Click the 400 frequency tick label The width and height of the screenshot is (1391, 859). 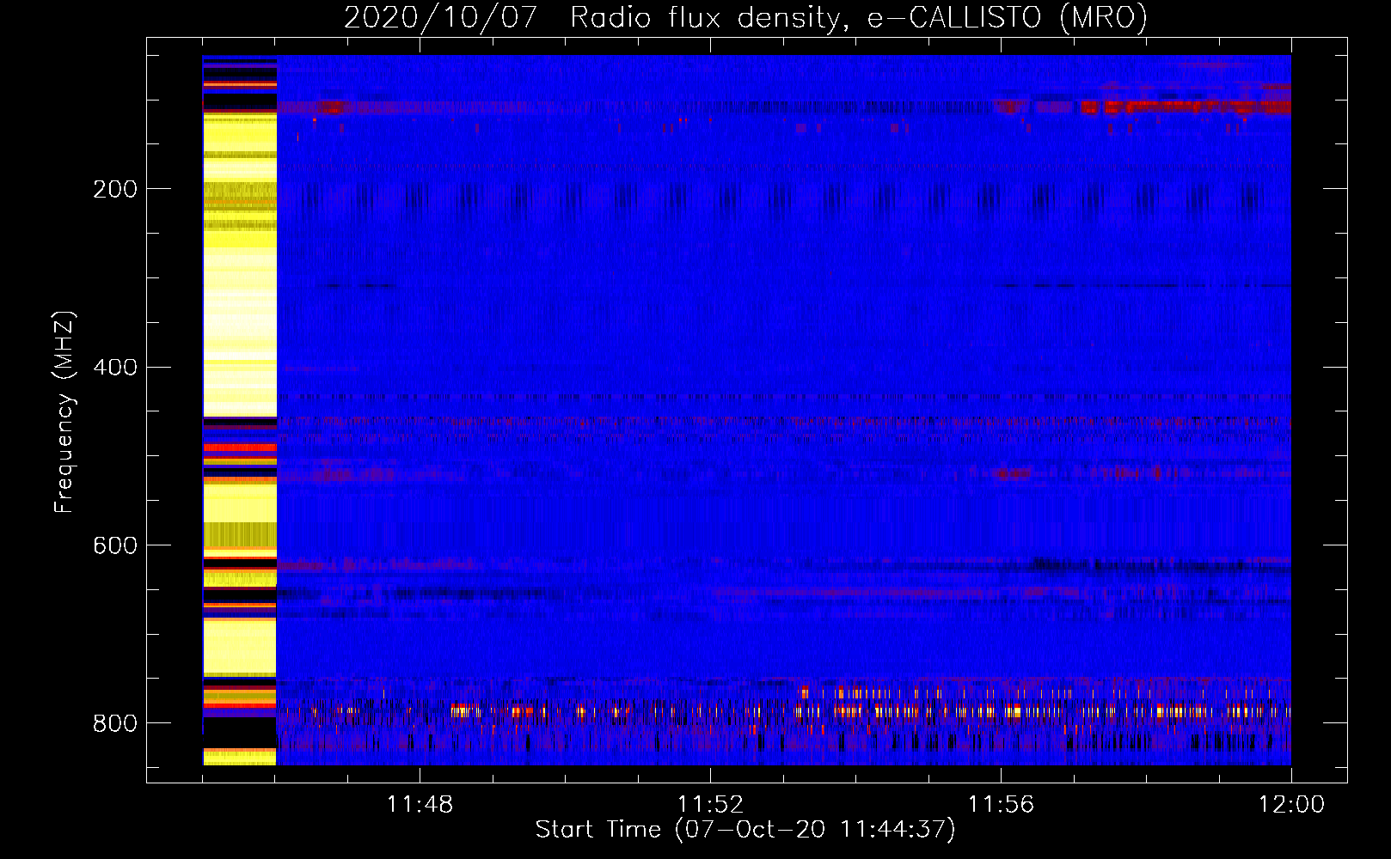coord(115,368)
